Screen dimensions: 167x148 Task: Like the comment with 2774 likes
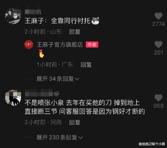click(158, 16)
